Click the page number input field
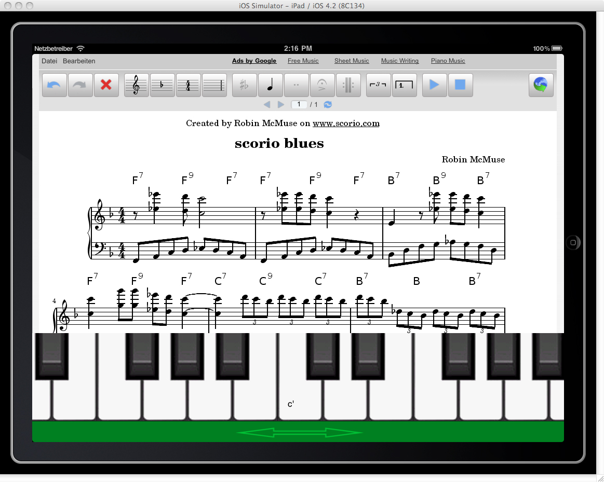Screen dimensions: 604x482 (x=299, y=105)
